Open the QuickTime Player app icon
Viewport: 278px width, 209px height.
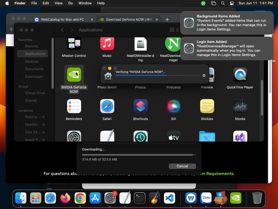[240, 75]
